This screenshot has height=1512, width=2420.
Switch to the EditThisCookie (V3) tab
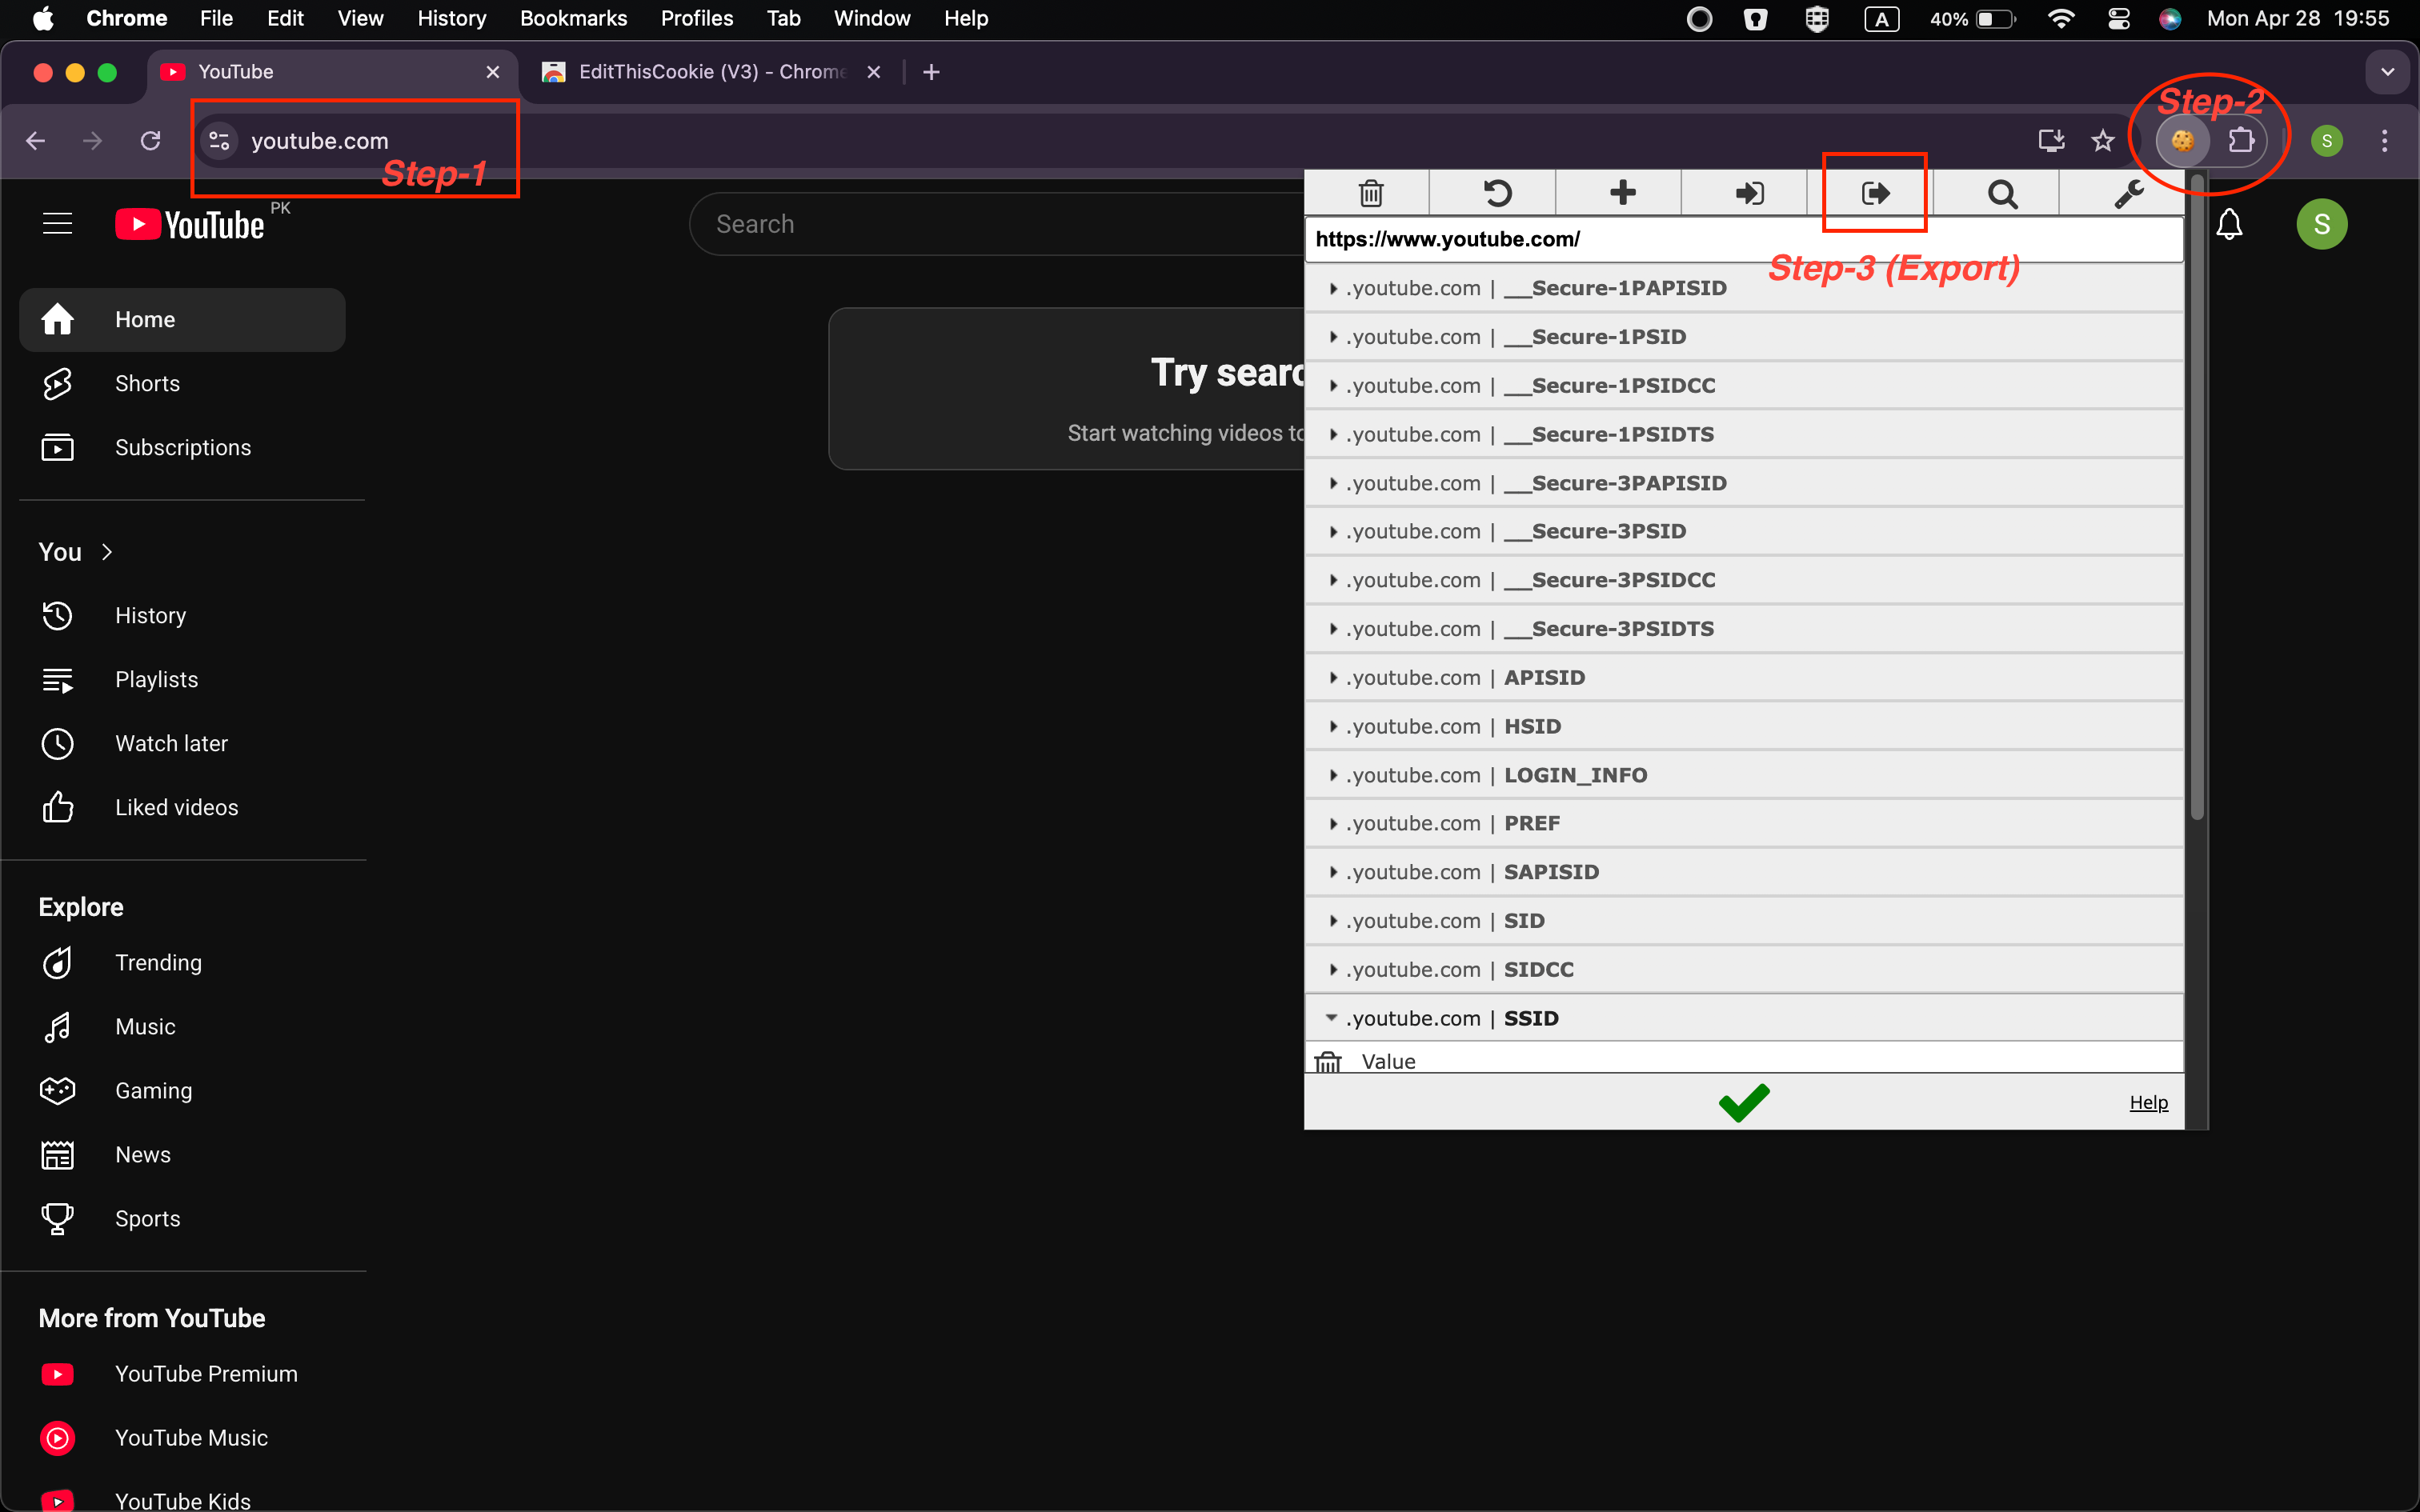pos(712,72)
